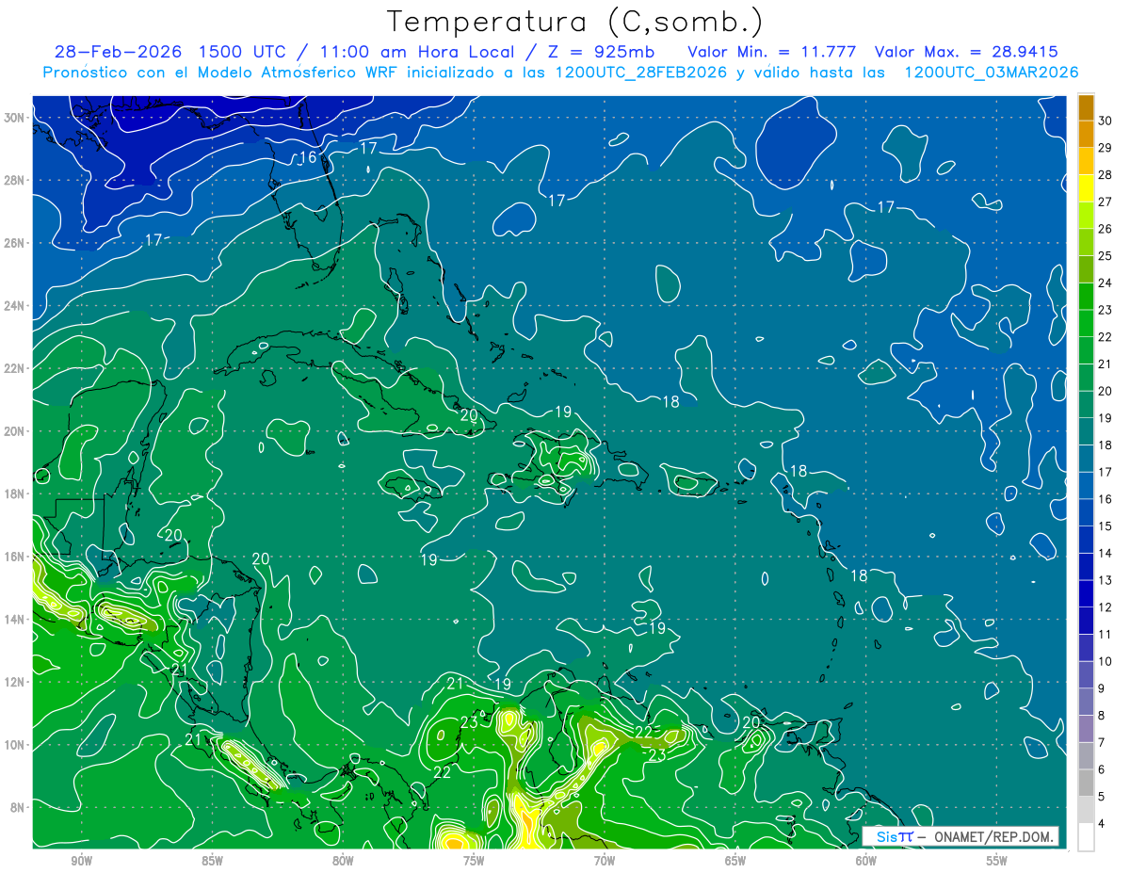
Task: Click the '75W' longitude axis label
Action: (x=474, y=861)
